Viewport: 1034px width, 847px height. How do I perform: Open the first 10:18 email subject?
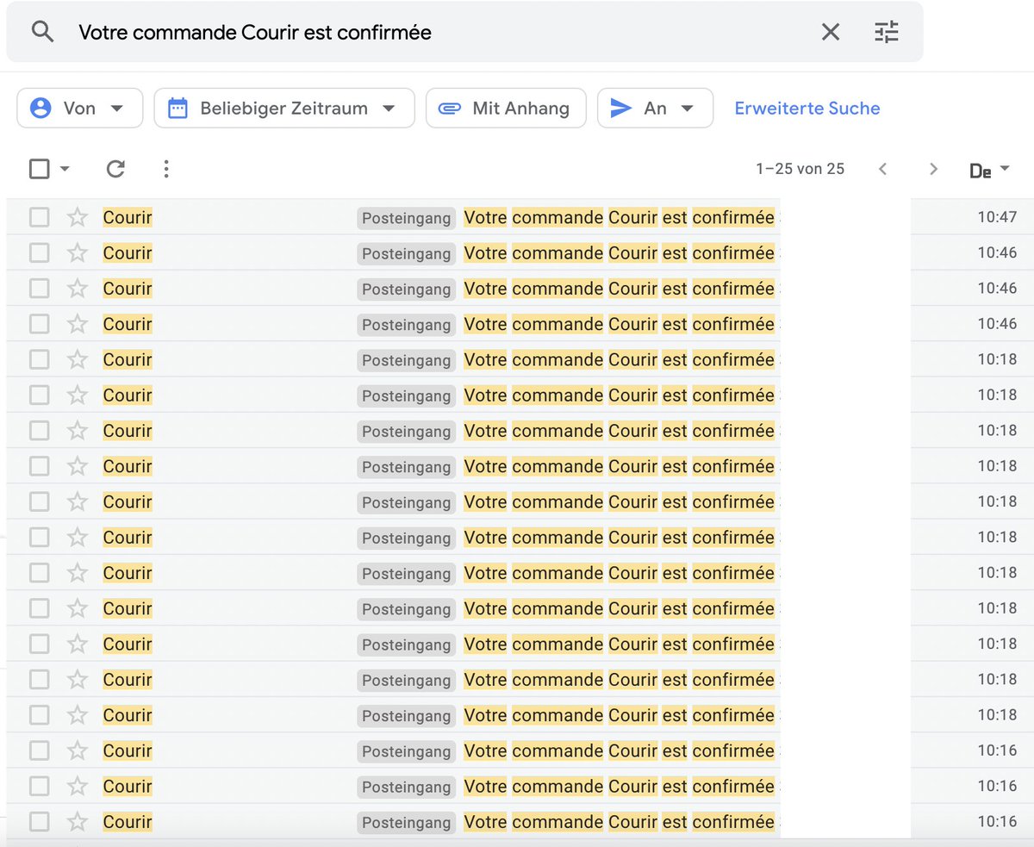620,359
